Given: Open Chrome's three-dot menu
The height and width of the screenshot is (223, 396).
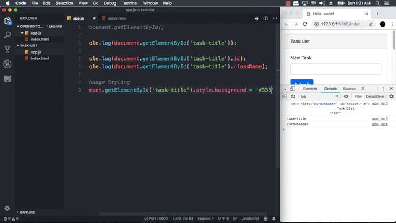Looking at the screenshot, I should click(392, 24).
